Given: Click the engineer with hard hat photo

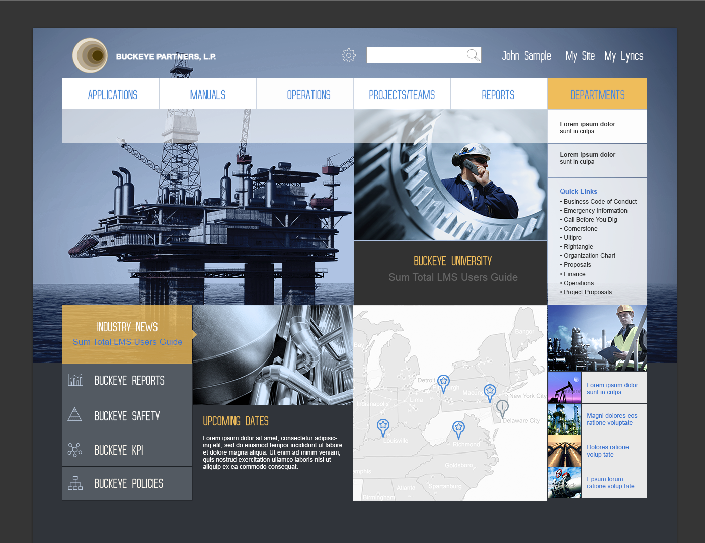Looking at the screenshot, I should pyautogui.click(x=597, y=338).
